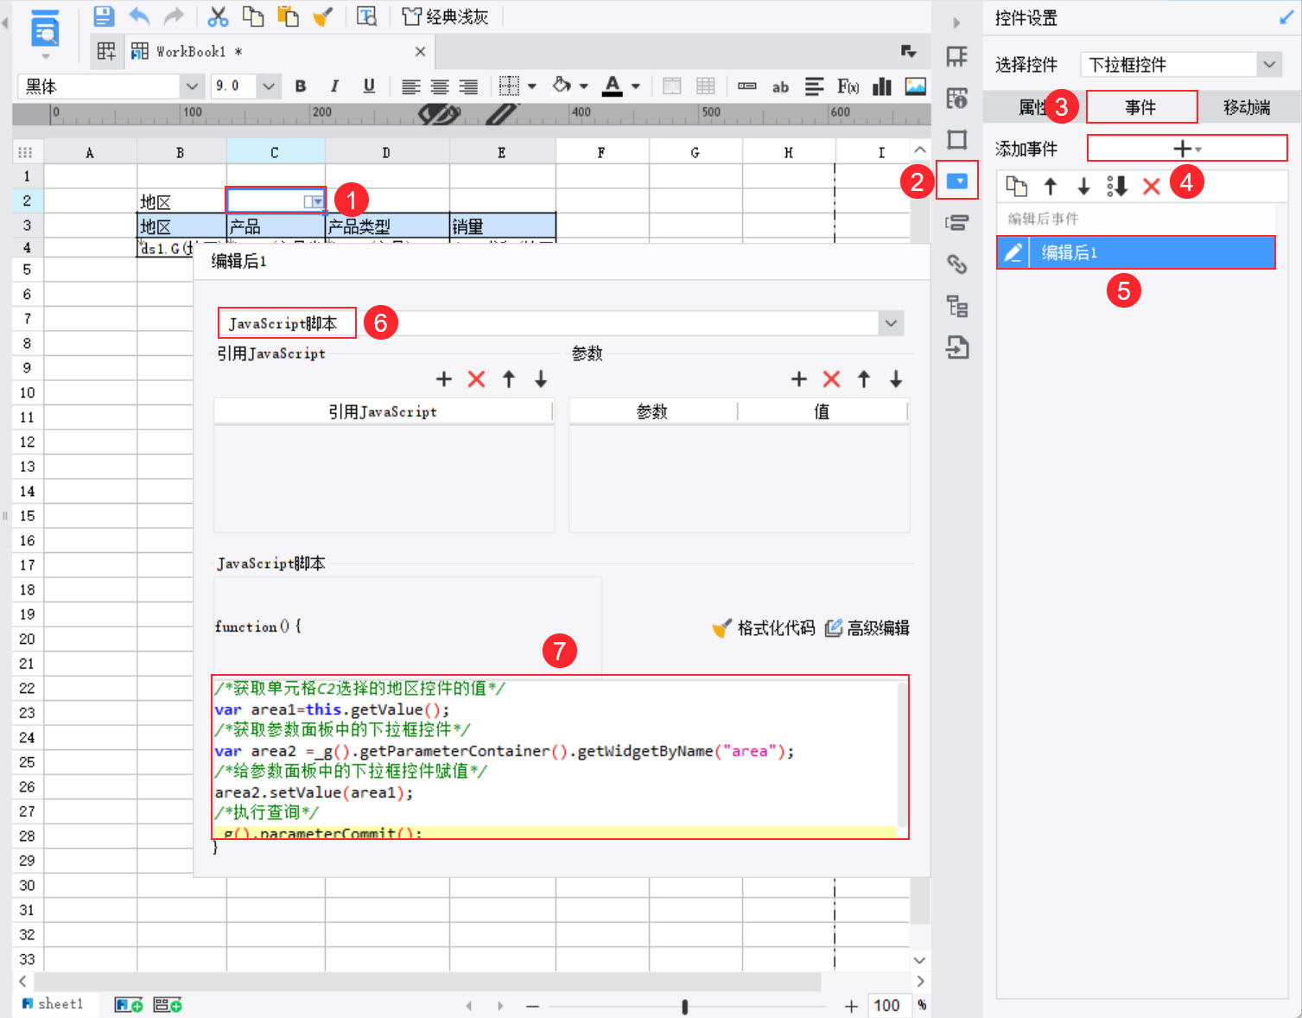Add a referenced JavaScript entry with plus
The height and width of the screenshot is (1018, 1302).
click(x=444, y=379)
